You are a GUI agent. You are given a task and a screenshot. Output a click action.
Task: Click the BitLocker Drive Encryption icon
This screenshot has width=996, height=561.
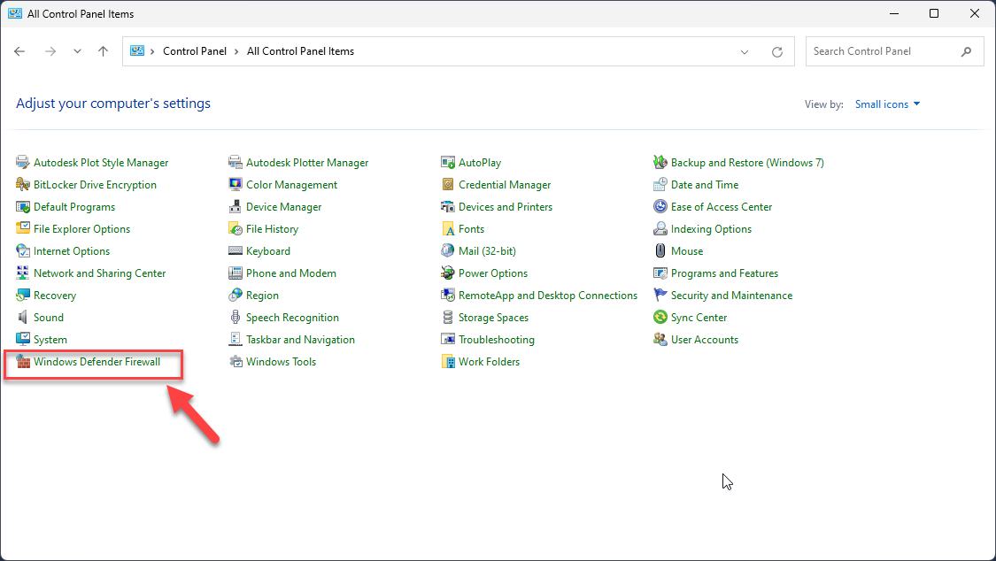click(x=23, y=185)
